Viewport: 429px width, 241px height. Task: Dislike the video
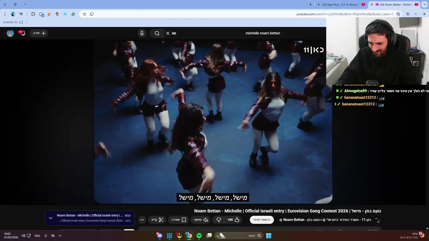219,220
